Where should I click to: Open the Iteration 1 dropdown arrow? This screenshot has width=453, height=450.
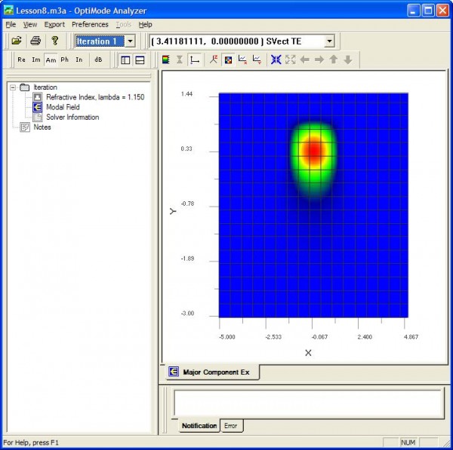tap(131, 41)
